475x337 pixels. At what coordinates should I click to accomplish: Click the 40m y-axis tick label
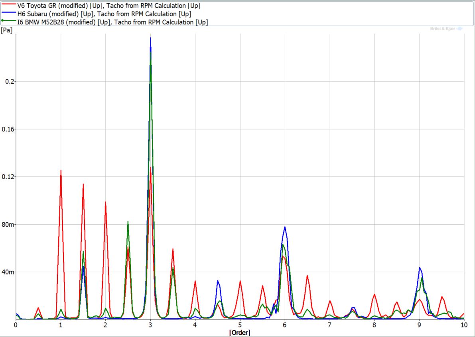pos(8,272)
